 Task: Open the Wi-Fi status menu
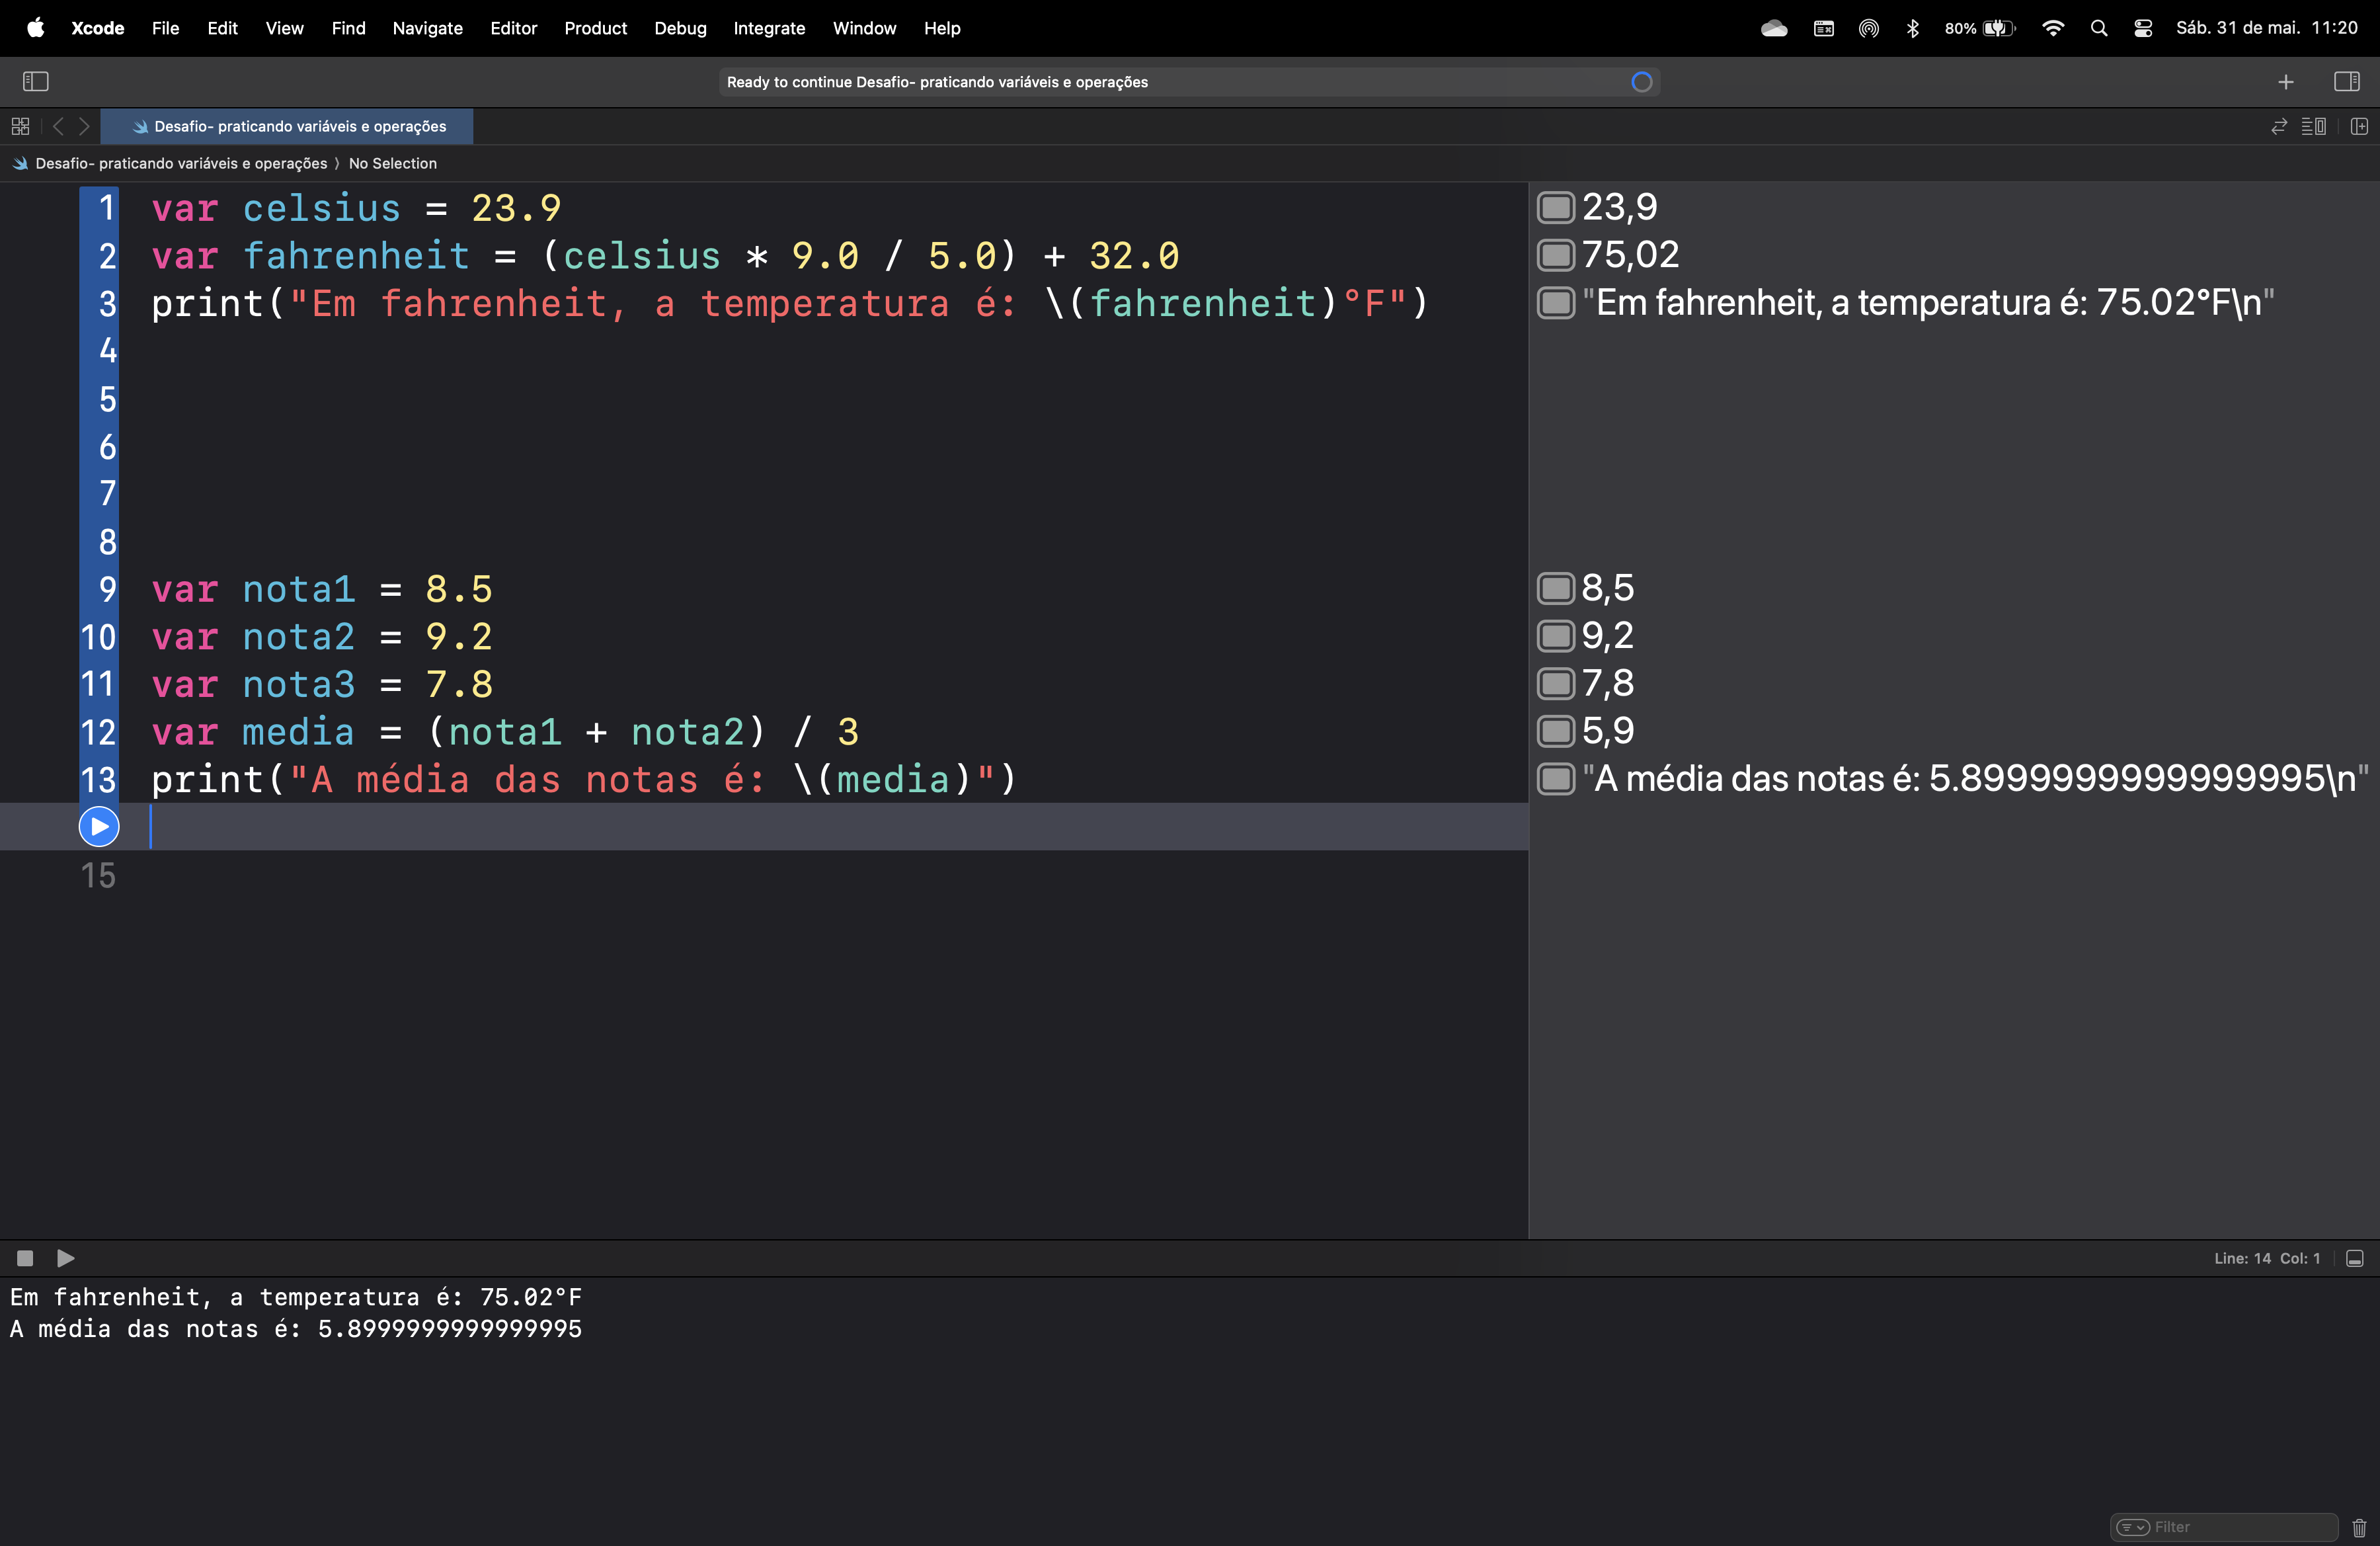click(2052, 28)
